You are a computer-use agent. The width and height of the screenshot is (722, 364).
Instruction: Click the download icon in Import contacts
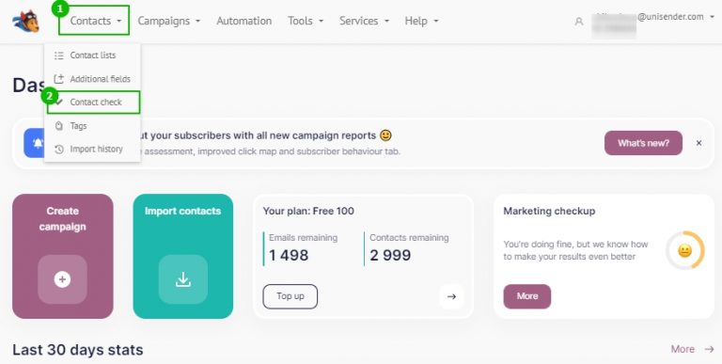pyautogui.click(x=182, y=279)
